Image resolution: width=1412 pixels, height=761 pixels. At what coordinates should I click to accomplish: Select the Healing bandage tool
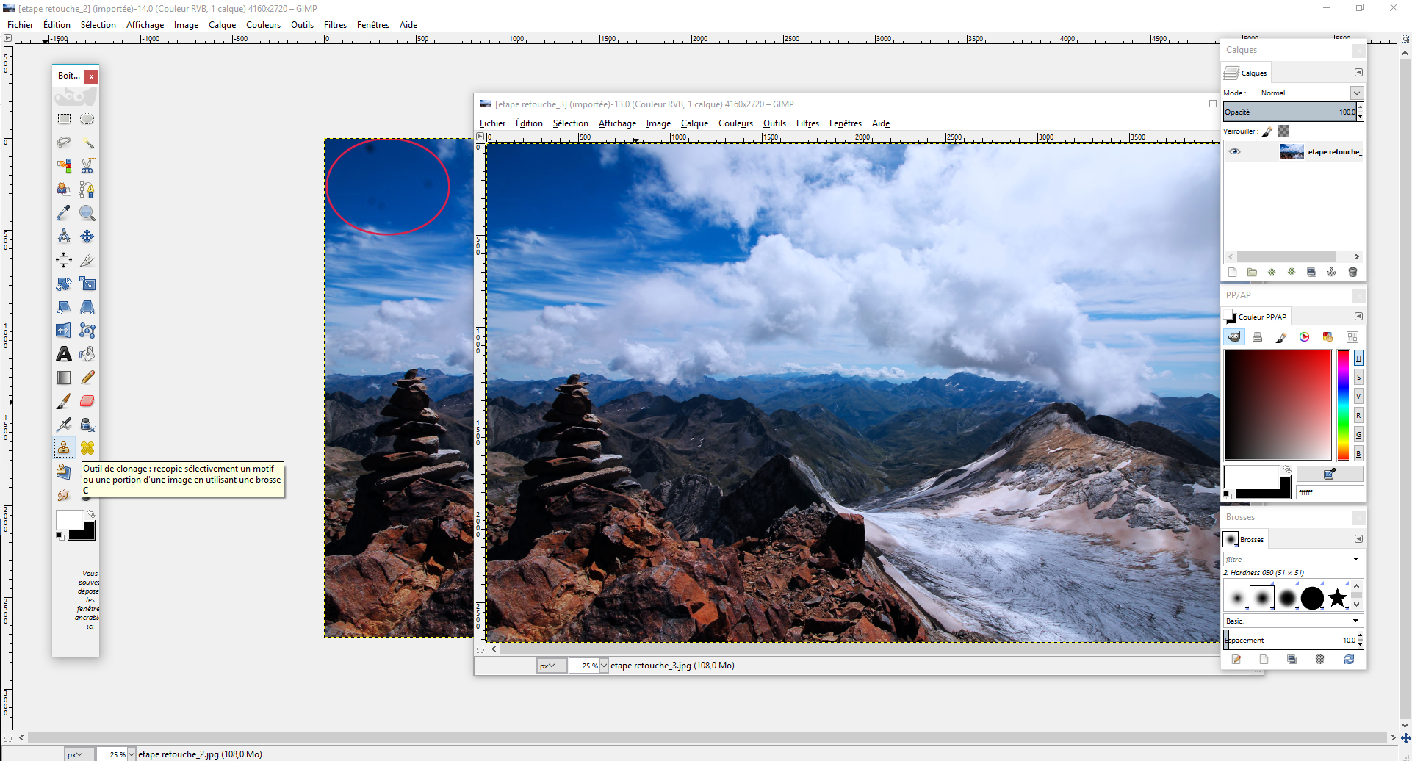click(87, 447)
